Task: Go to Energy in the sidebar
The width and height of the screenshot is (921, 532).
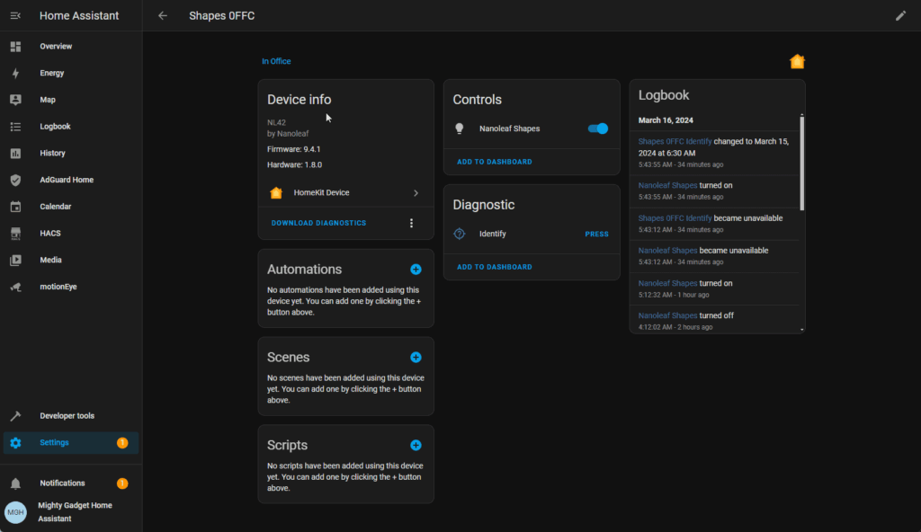Action: (x=51, y=73)
